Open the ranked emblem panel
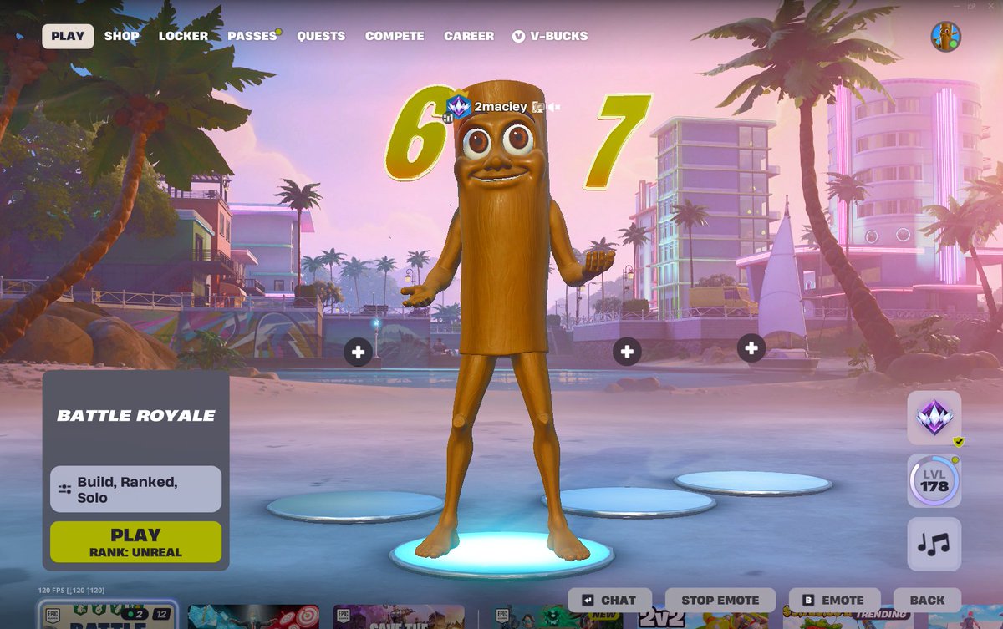 pyautogui.click(x=934, y=418)
